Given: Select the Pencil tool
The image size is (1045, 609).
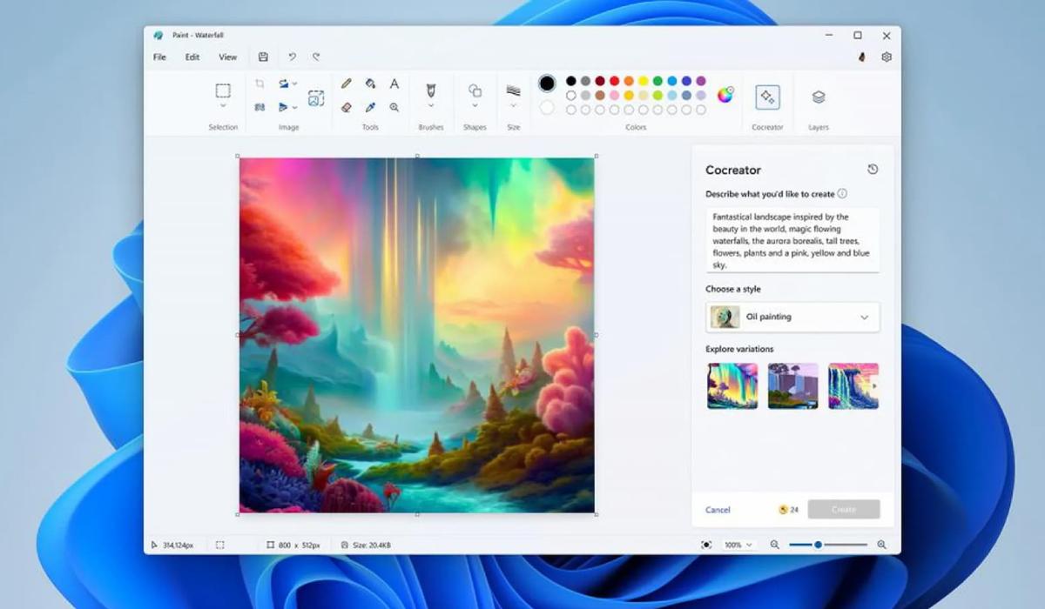Looking at the screenshot, I should pos(347,84).
